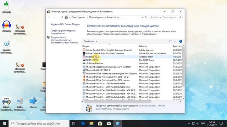
Task: Click the Back navigation arrow
Action: [49, 17]
